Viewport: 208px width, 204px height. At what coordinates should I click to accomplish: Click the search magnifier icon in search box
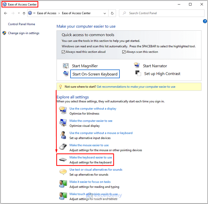pyautogui.click(x=124, y=13)
